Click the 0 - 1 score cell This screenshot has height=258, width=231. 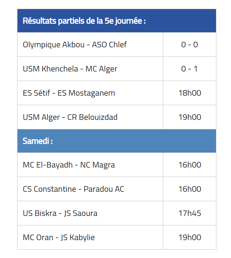tap(189, 69)
